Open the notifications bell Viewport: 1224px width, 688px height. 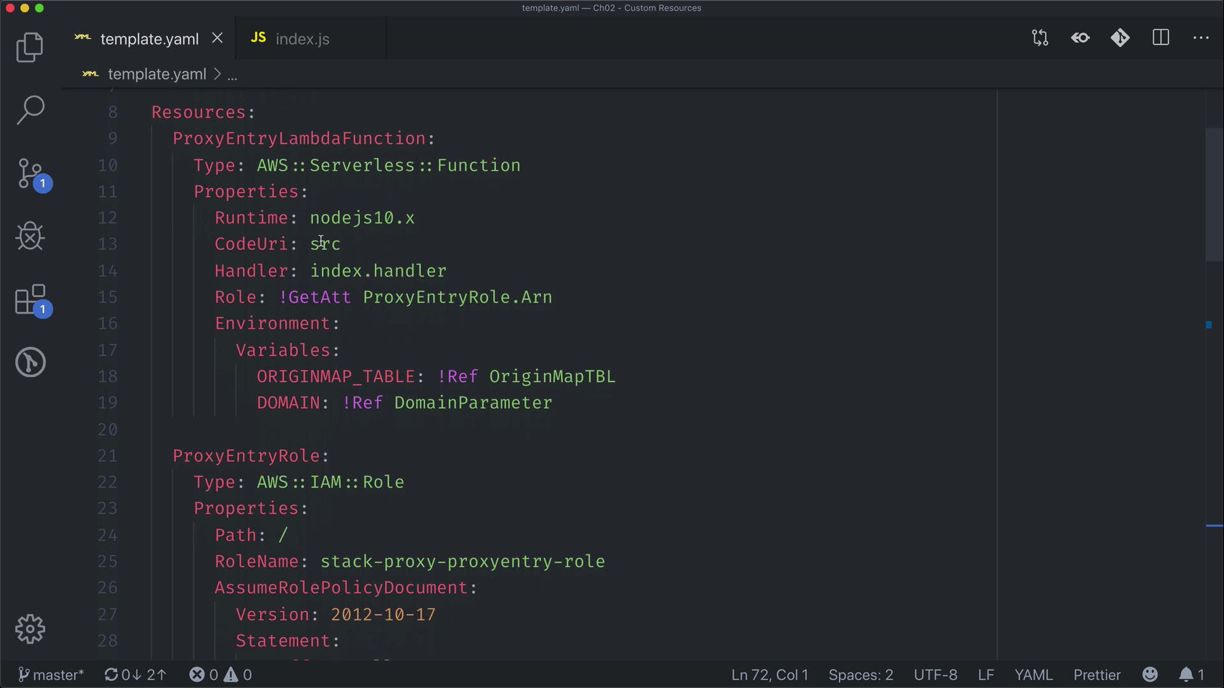pyautogui.click(x=1186, y=675)
